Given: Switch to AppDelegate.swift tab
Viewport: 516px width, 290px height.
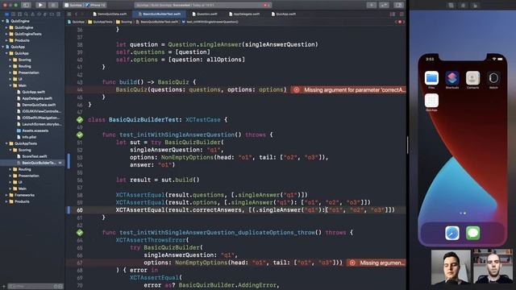Looking at the screenshot, I should click(x=244, y=14).
